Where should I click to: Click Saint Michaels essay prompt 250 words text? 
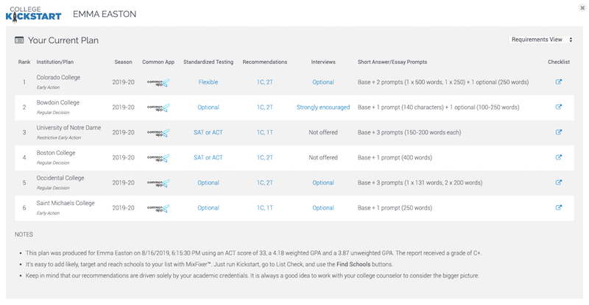click(395, 208)
